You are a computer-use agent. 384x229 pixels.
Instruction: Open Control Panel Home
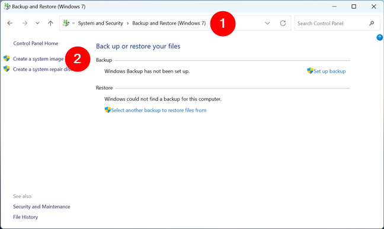(36, 44)
